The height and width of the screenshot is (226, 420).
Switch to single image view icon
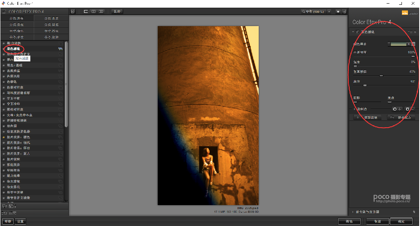tap(86, 12)
